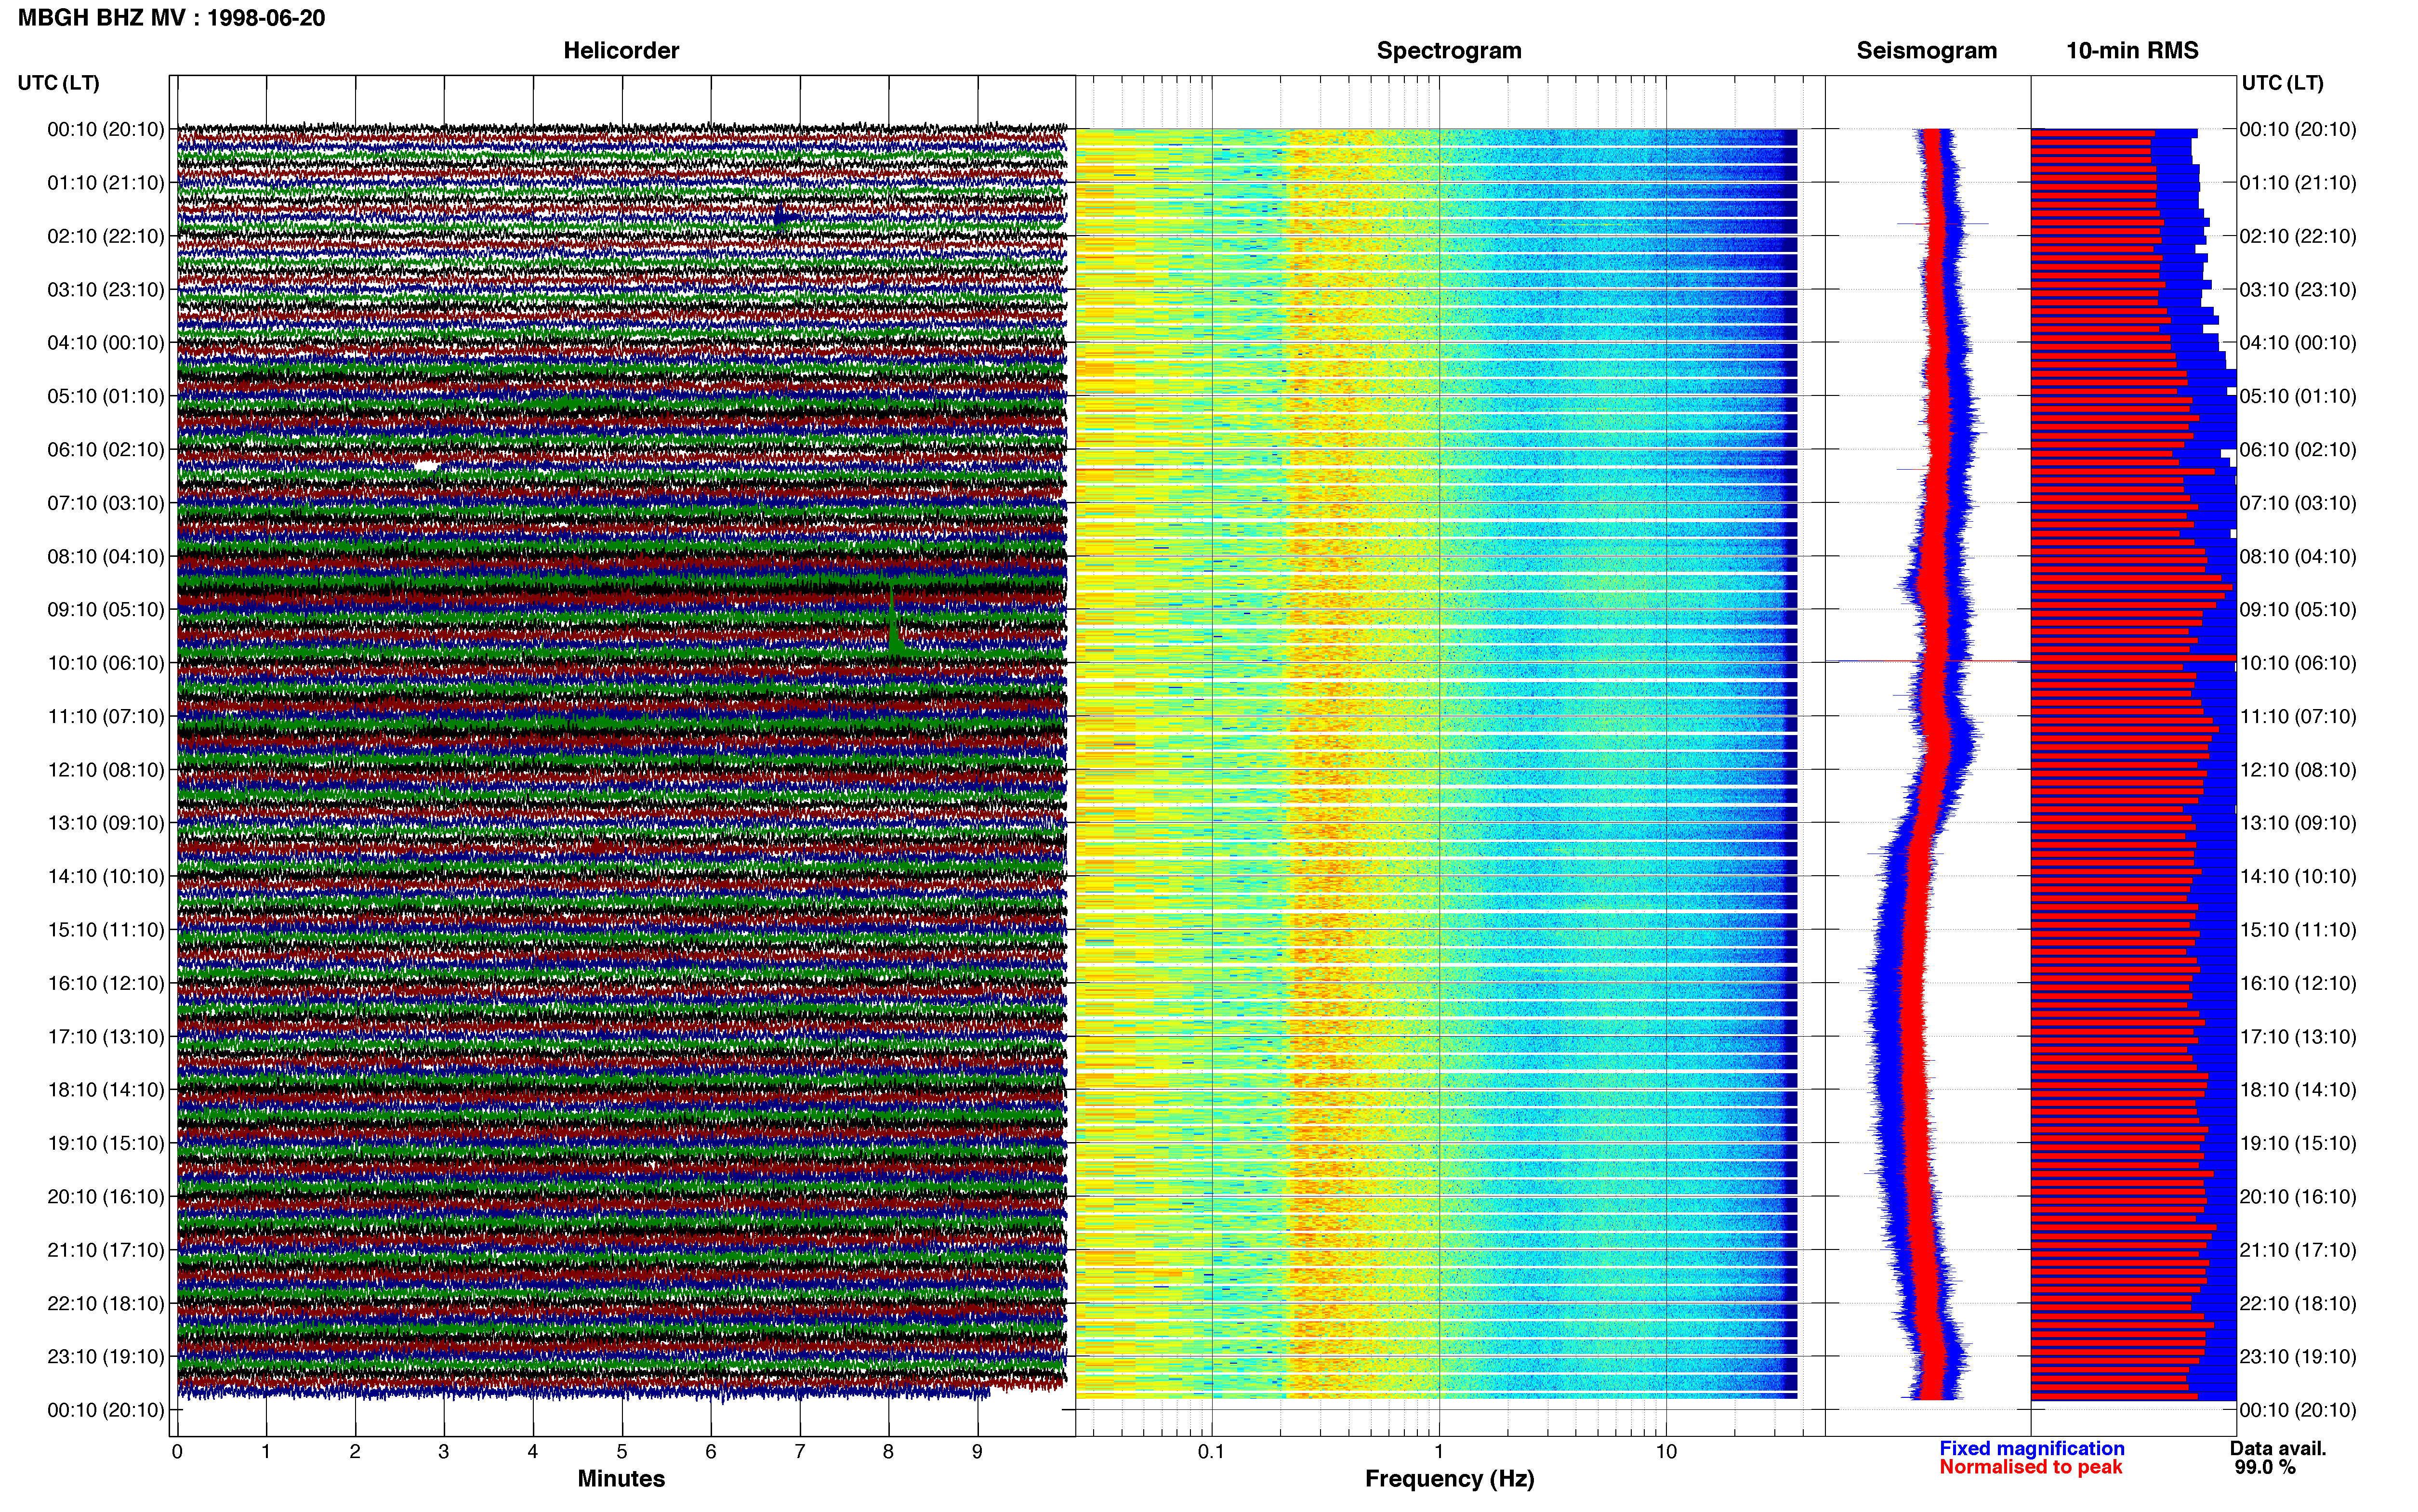The height and width of the screenshot is (1512, 2418).
Task: Click the 0 tick on the Minutes axis
Action: coord(177,1451)
